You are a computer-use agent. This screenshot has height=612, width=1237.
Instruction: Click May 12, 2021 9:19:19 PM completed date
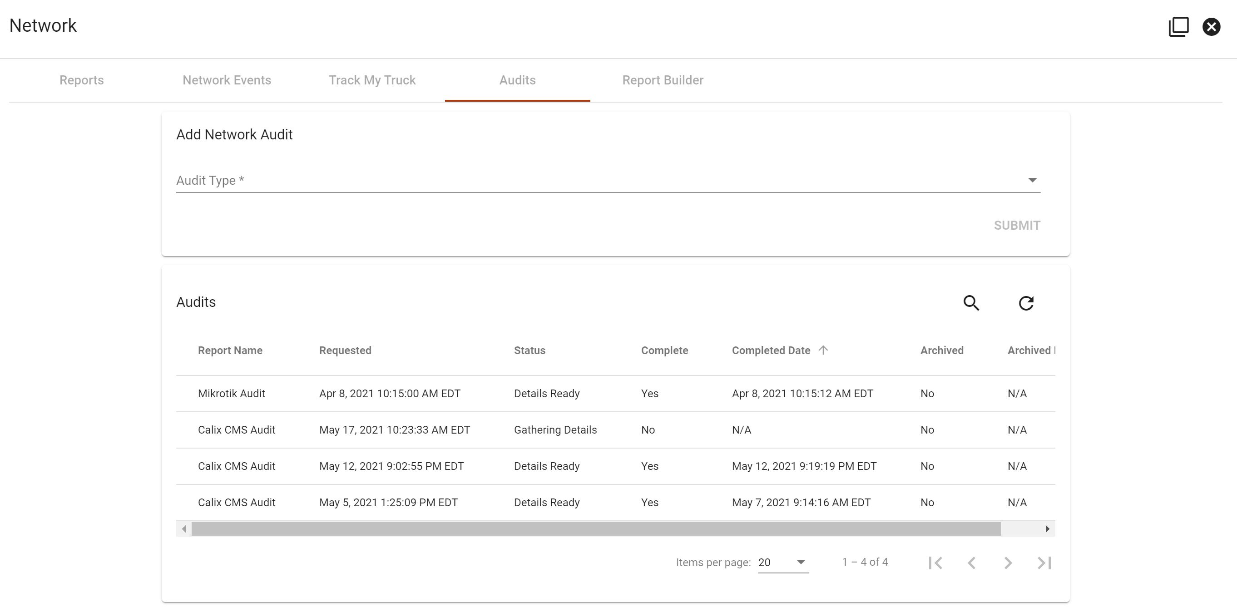pyautogui.click(x=804, y=466)
